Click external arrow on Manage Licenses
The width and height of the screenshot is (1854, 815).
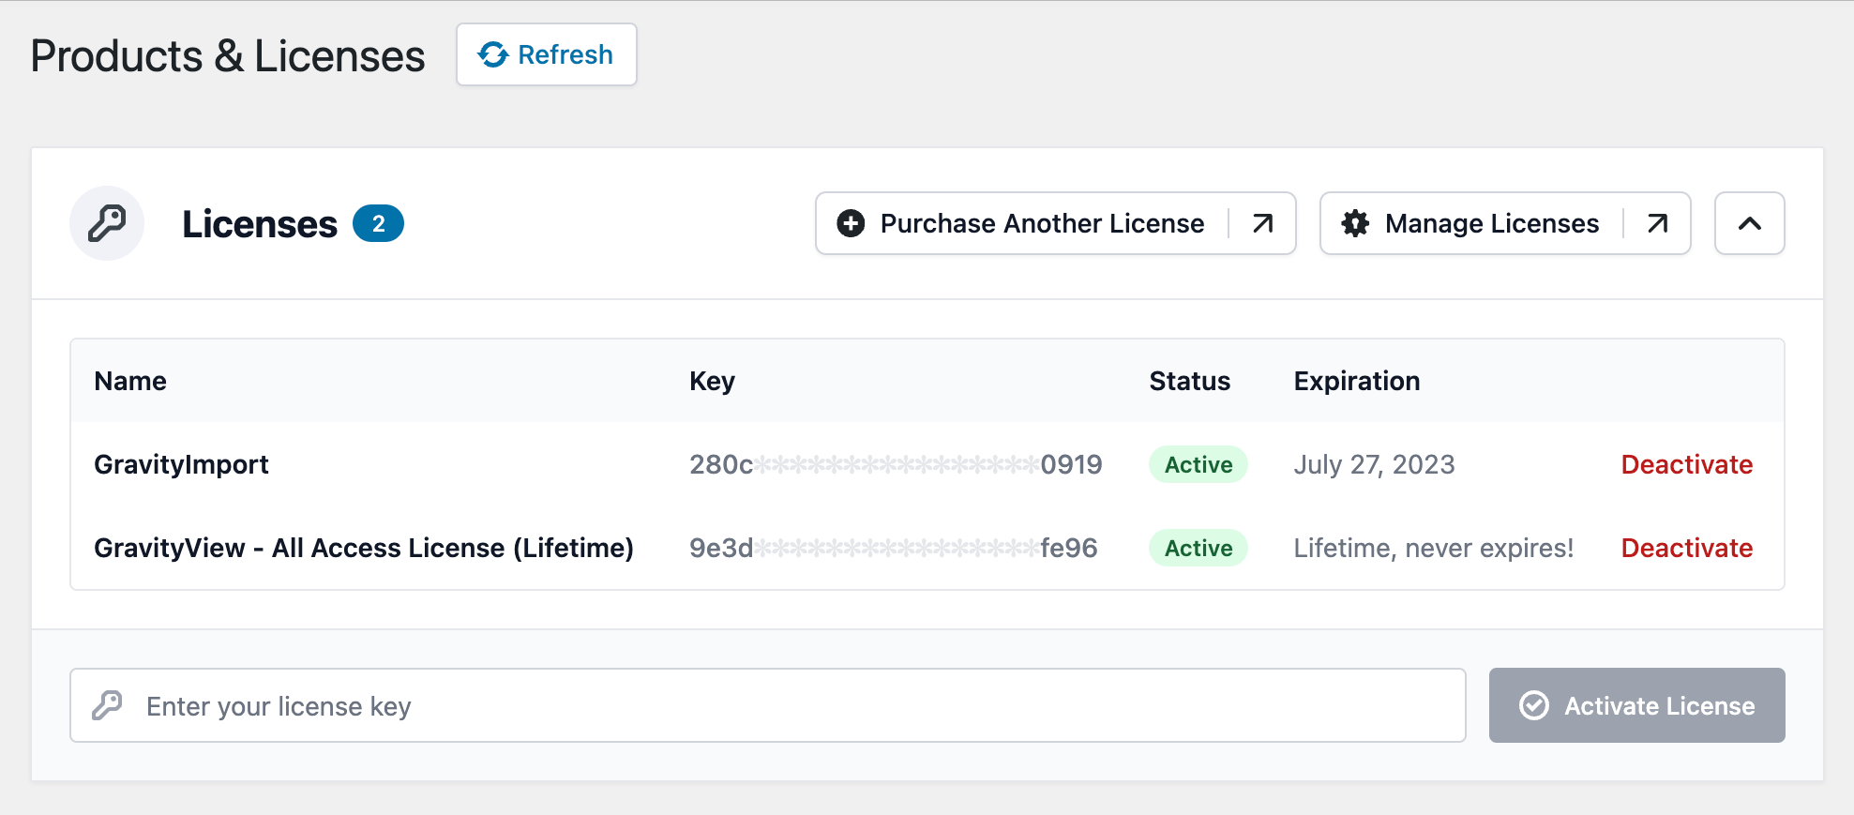coord(1658,223)
